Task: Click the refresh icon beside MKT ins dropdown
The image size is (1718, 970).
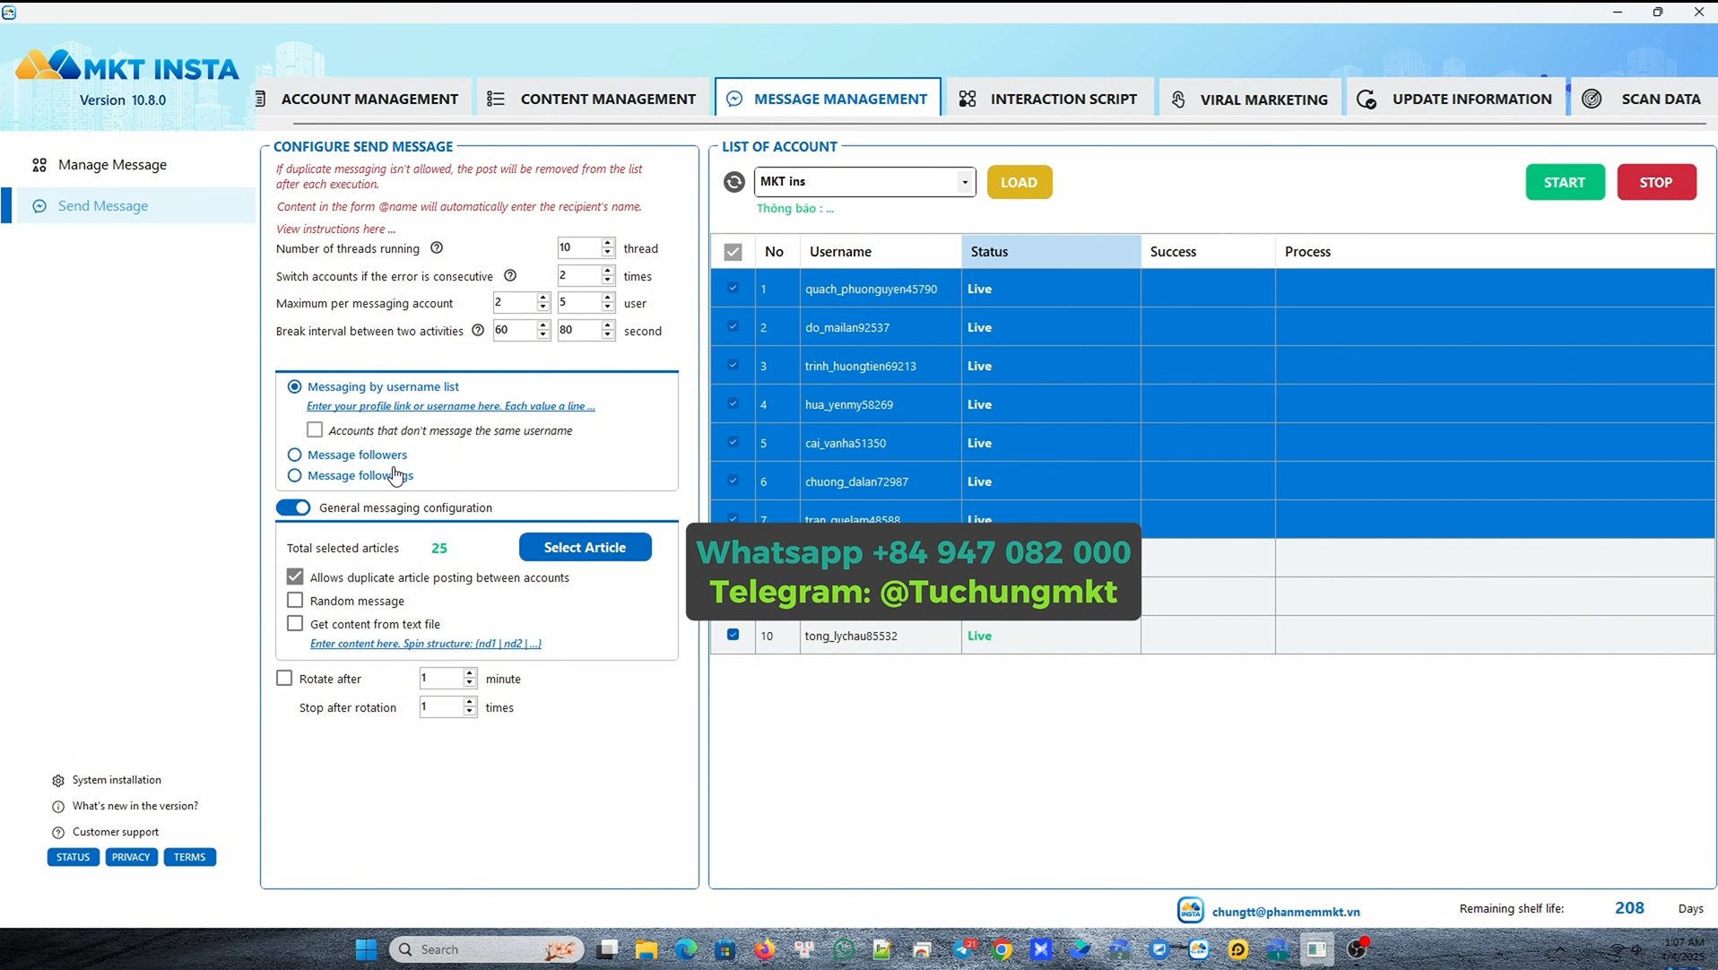Action: pyautogui.click(x=733, y=182)
